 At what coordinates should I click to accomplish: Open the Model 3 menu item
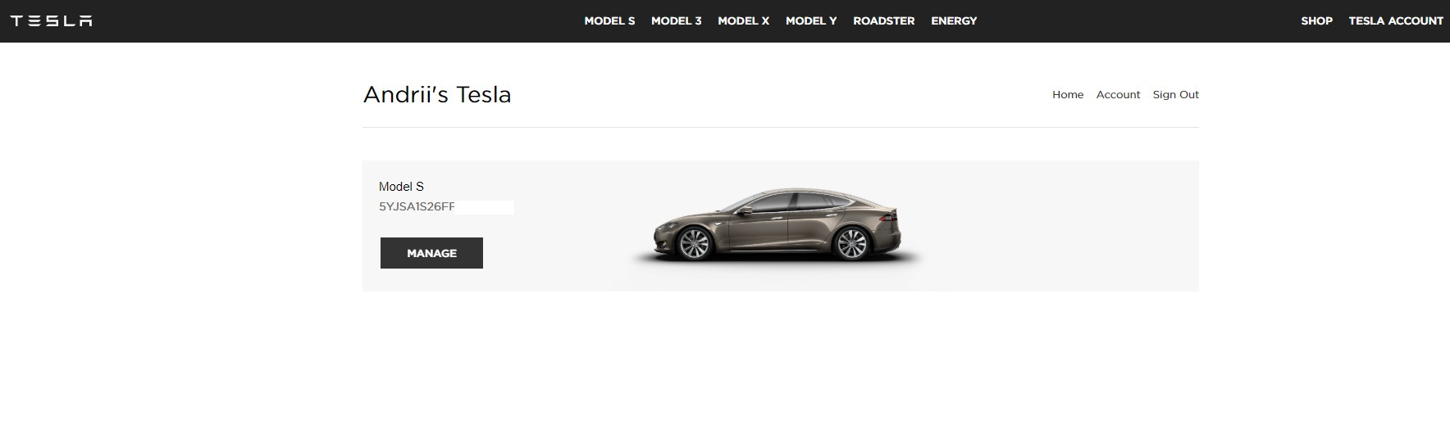677,20
